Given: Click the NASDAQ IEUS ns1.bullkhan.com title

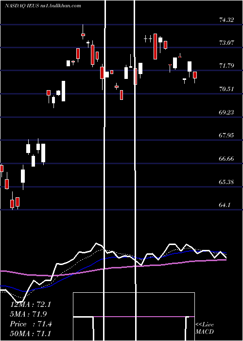Looking at the screenshot, I should click(43, 6).
